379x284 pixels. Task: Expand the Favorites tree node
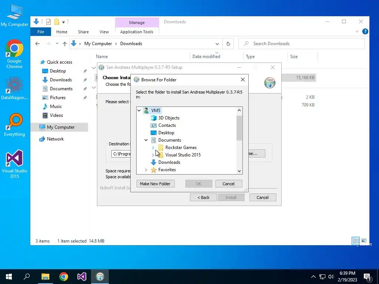tap(146, 170)
